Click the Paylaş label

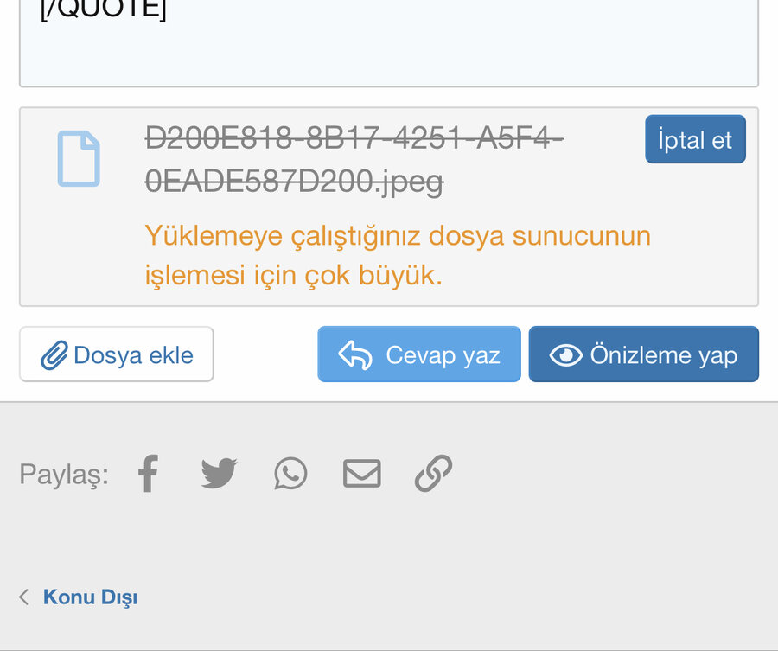coord(64,475)
